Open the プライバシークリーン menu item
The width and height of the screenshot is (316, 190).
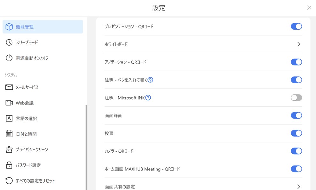tap(32, 149)
